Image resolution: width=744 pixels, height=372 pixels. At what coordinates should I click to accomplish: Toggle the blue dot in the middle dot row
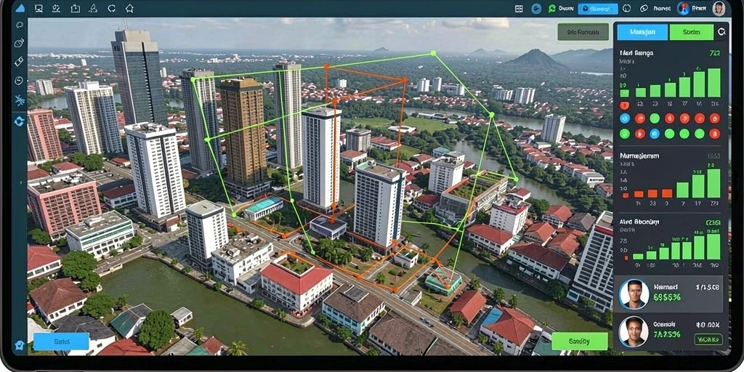click(624, 118)
